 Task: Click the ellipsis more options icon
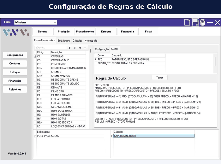pos(85,48)
